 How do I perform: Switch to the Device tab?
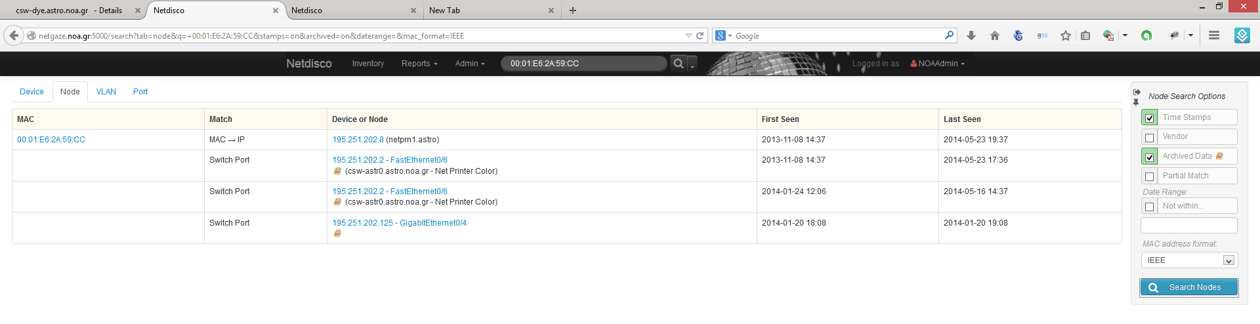31,92
